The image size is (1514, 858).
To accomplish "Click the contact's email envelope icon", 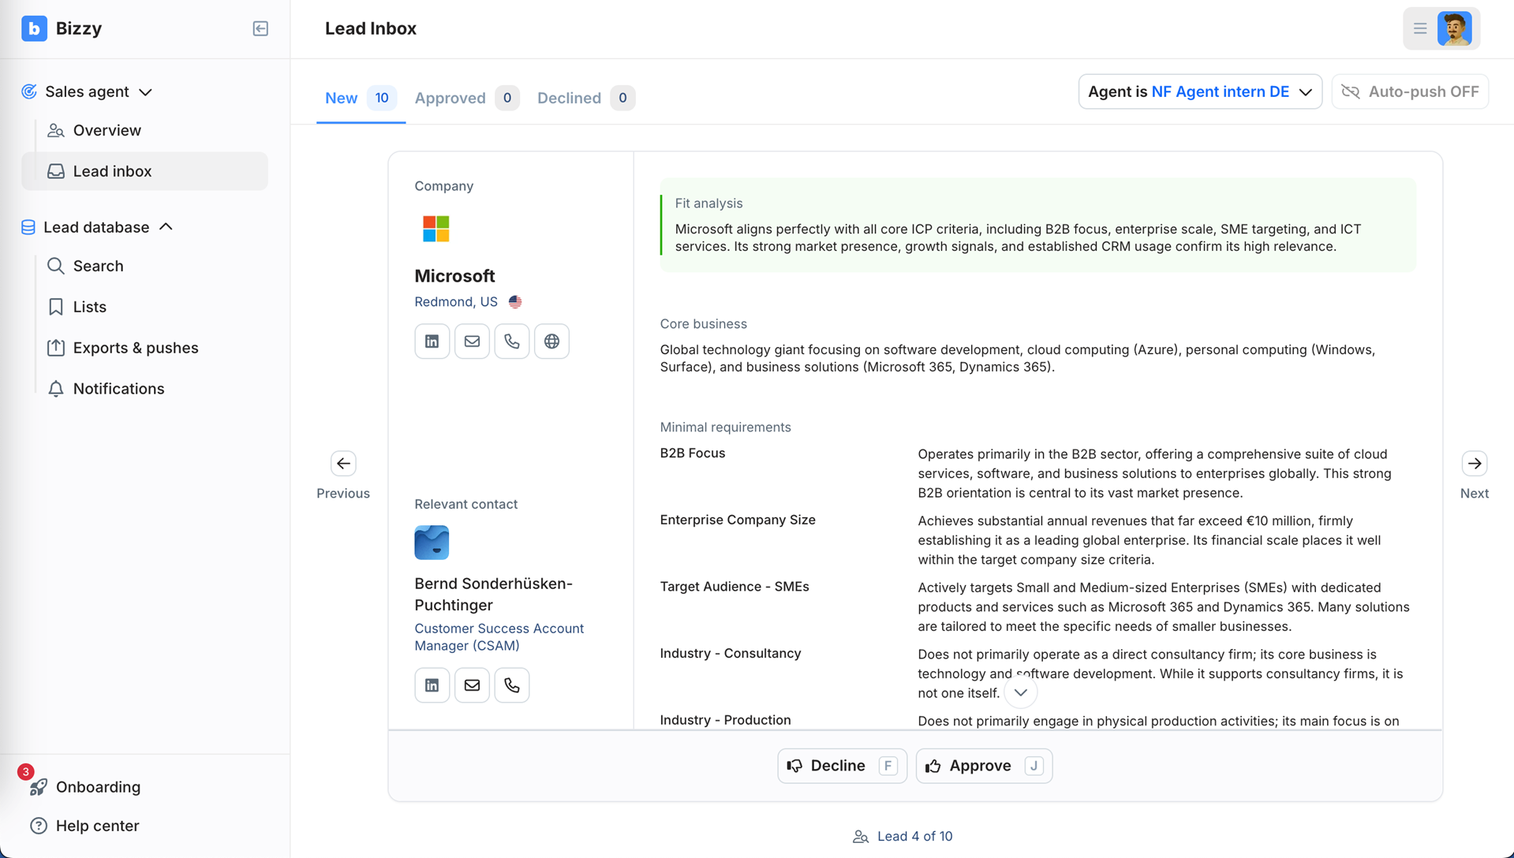I will (x=472, y=685).
